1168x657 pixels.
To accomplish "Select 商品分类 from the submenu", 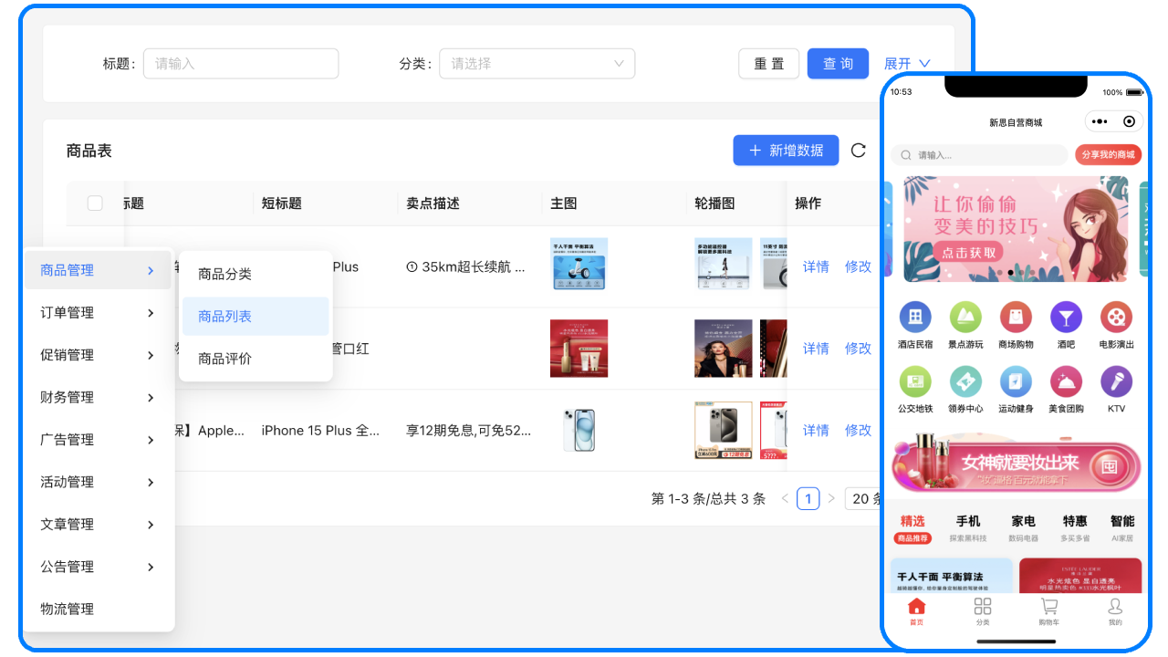I will pos(224,274).
